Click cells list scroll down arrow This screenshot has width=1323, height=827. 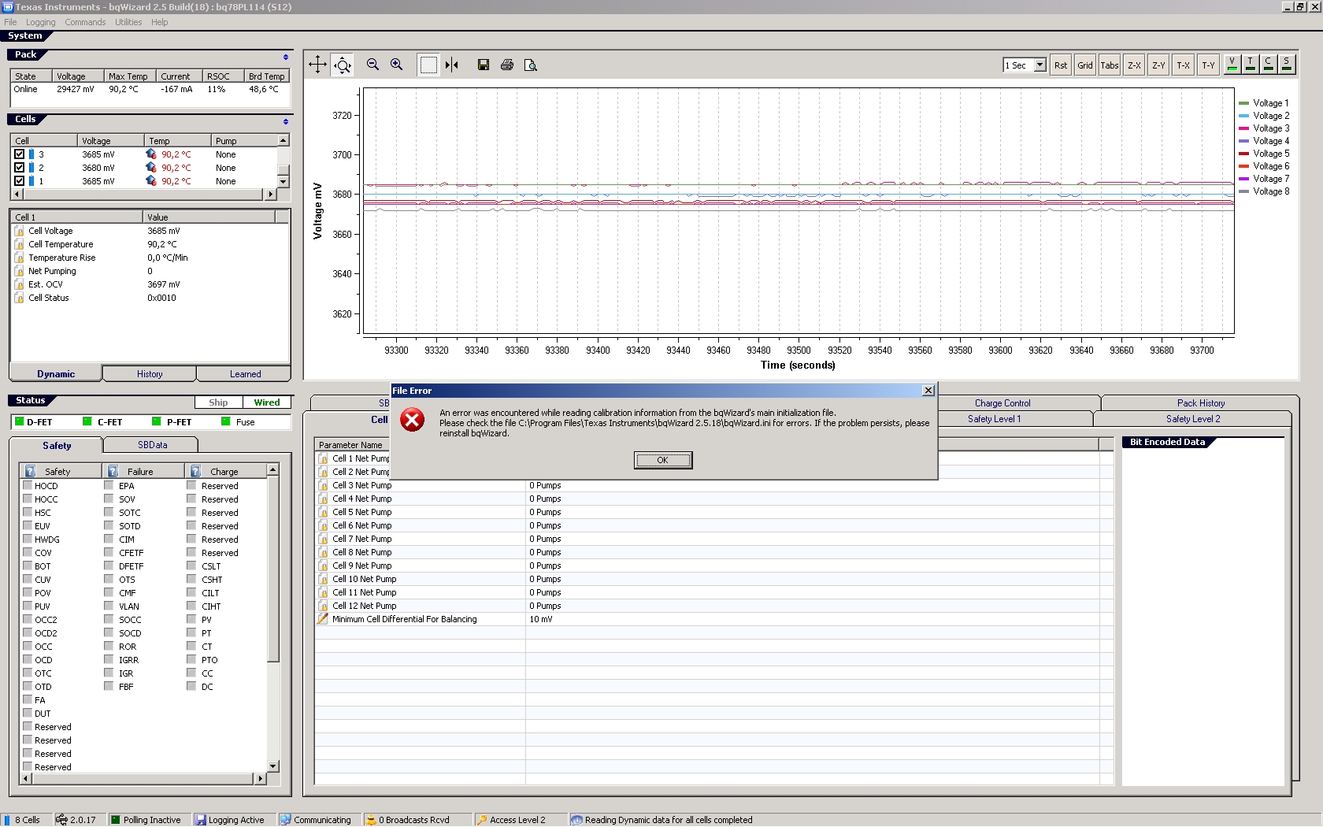(x=283, y=182)
